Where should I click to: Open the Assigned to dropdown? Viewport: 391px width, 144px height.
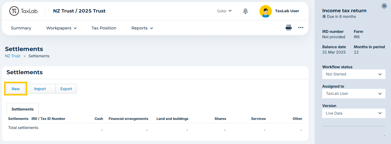click(x=354, y=94)
